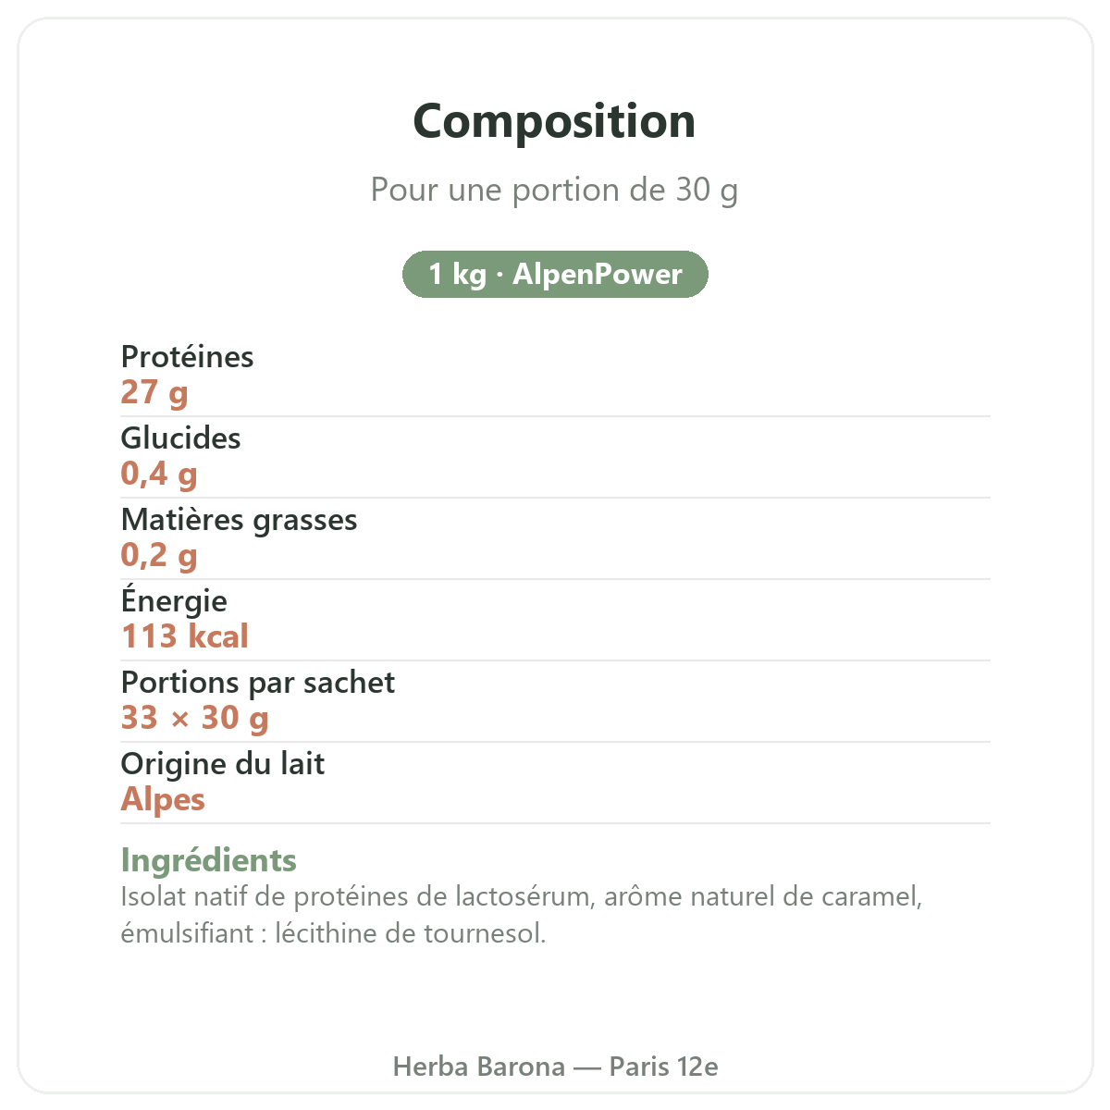This screenshot has width=1110, height=1110.
Task: Select the 33 × 30 g value
Action: pos(195,718)
